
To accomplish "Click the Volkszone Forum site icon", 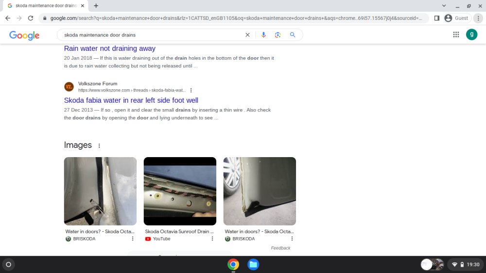I will tap(69, 87).
